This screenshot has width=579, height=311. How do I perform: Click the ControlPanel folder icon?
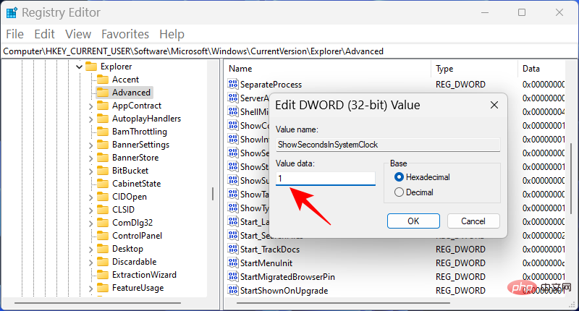pyautogui.click(x=102, y=236)
